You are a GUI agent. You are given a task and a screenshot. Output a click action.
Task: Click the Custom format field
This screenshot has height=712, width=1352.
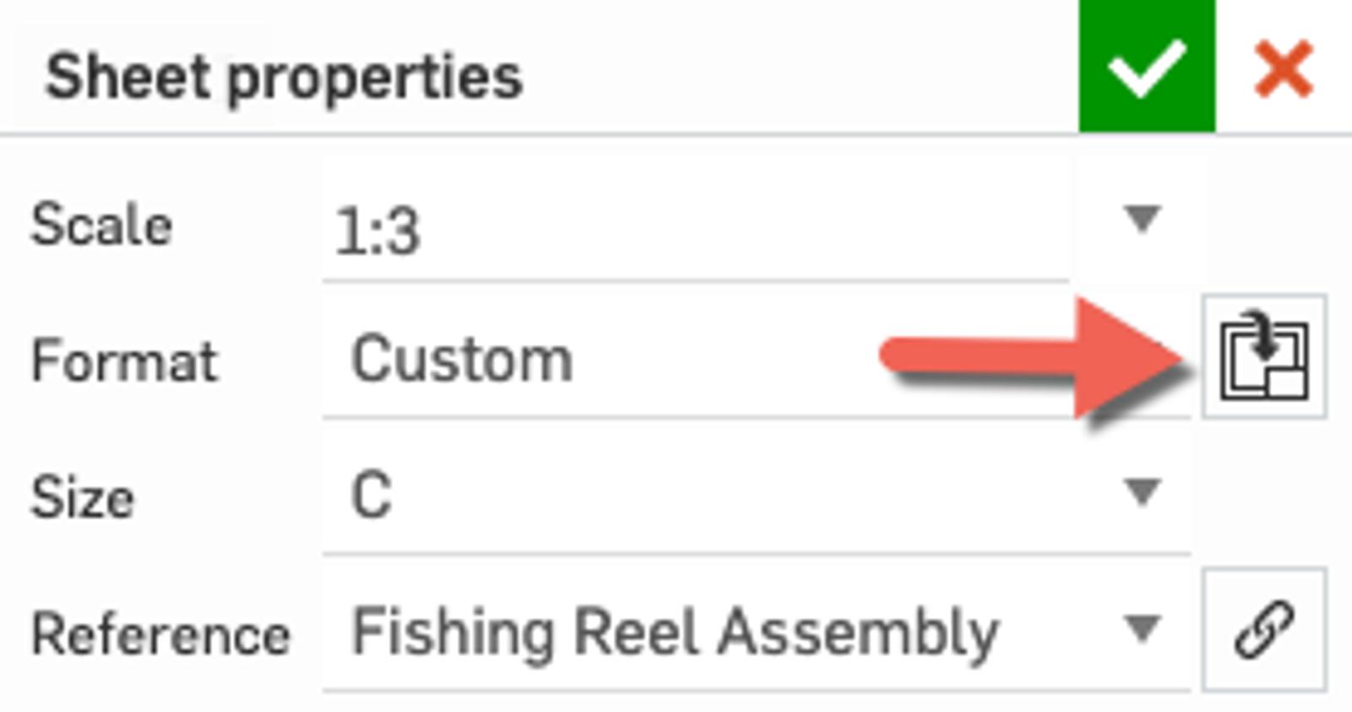pos(462,360)
